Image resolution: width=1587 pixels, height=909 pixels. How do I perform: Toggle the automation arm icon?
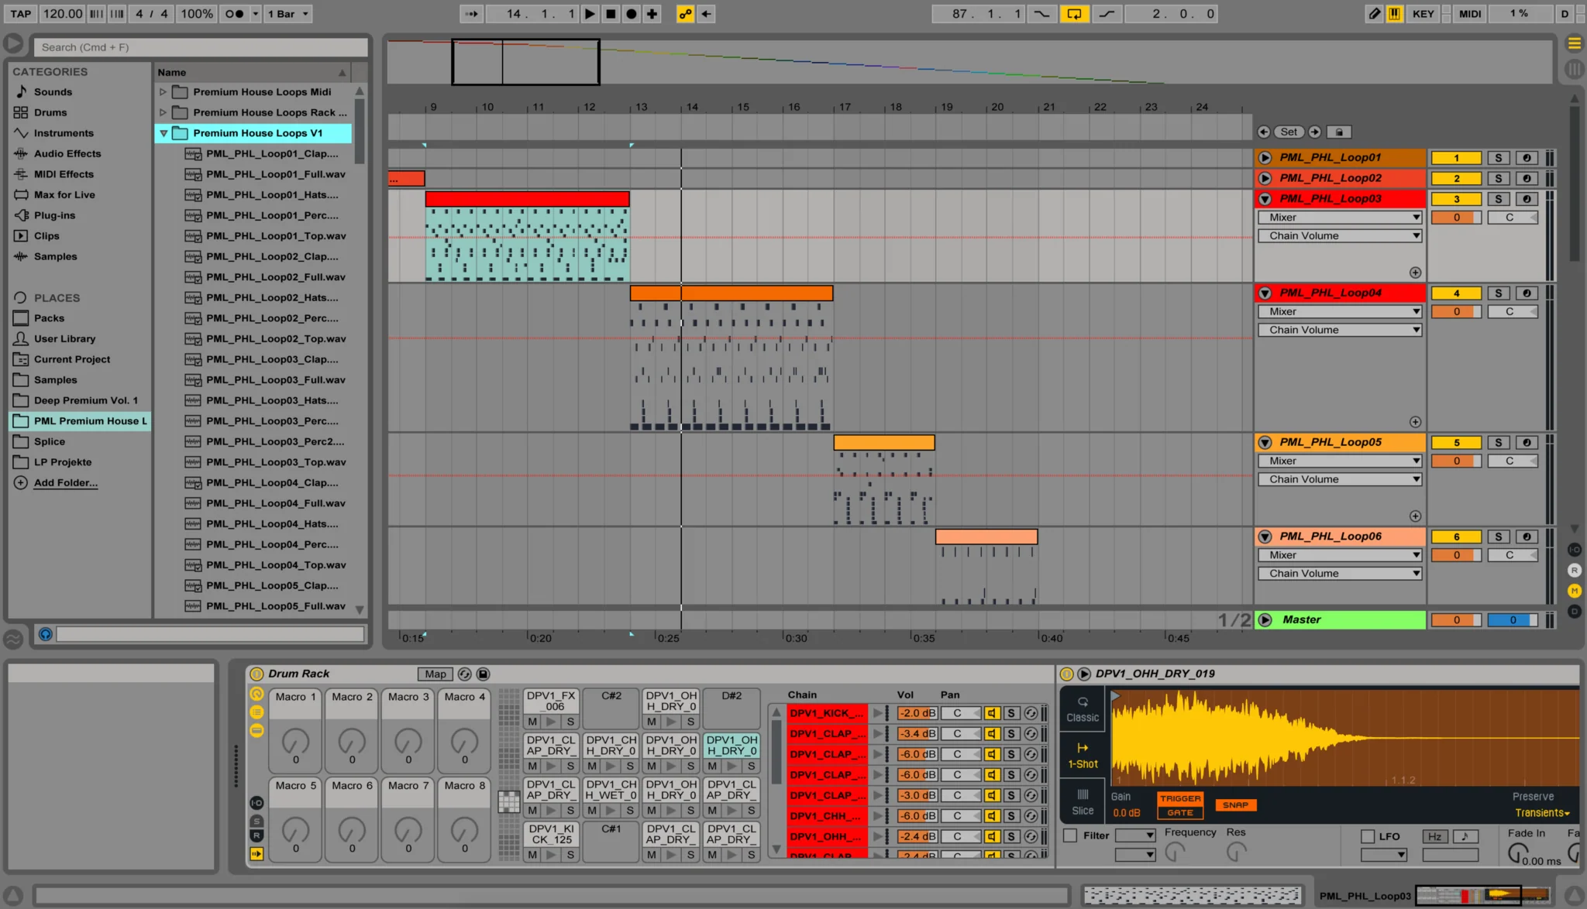tap(685, 13)
